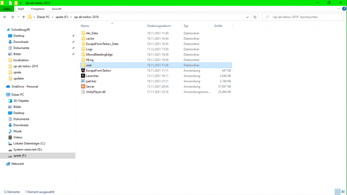Click the user folder icon
Image resolution: width=347 pixels, height=195 pixels.
[83, 65]
